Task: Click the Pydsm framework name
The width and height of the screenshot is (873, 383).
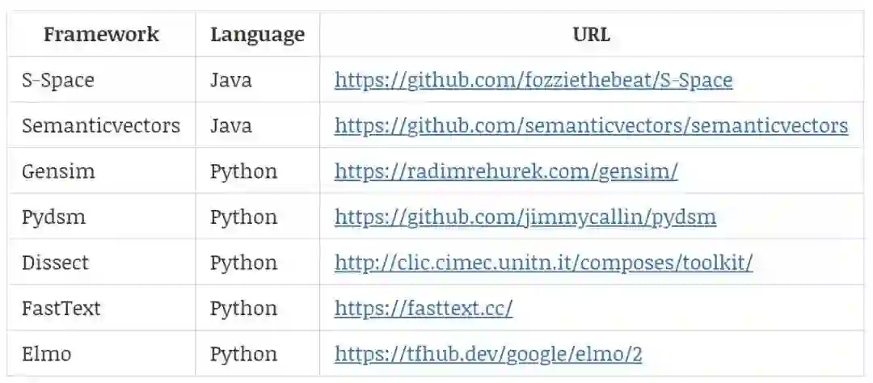Action: [x=53, y=217]
